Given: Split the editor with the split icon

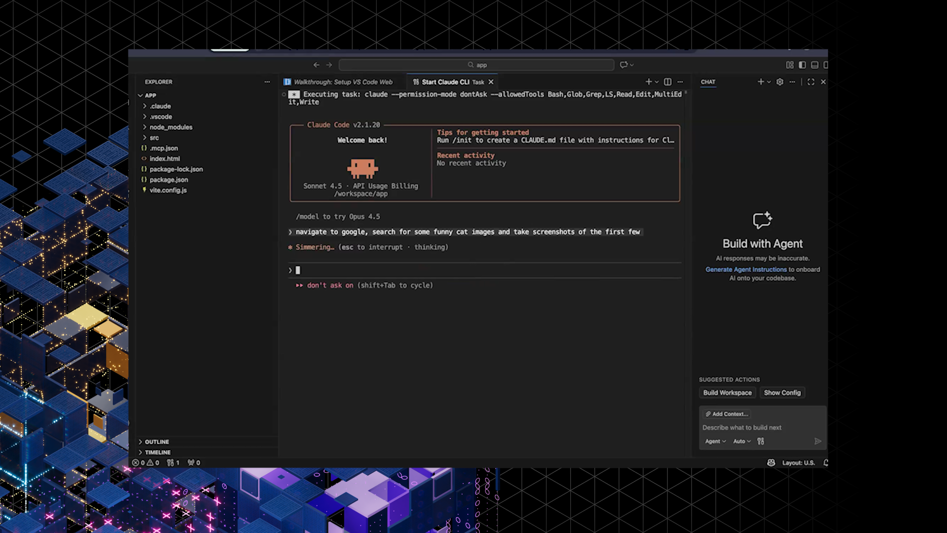Looking at the screenshot, I should click(667, 82).
